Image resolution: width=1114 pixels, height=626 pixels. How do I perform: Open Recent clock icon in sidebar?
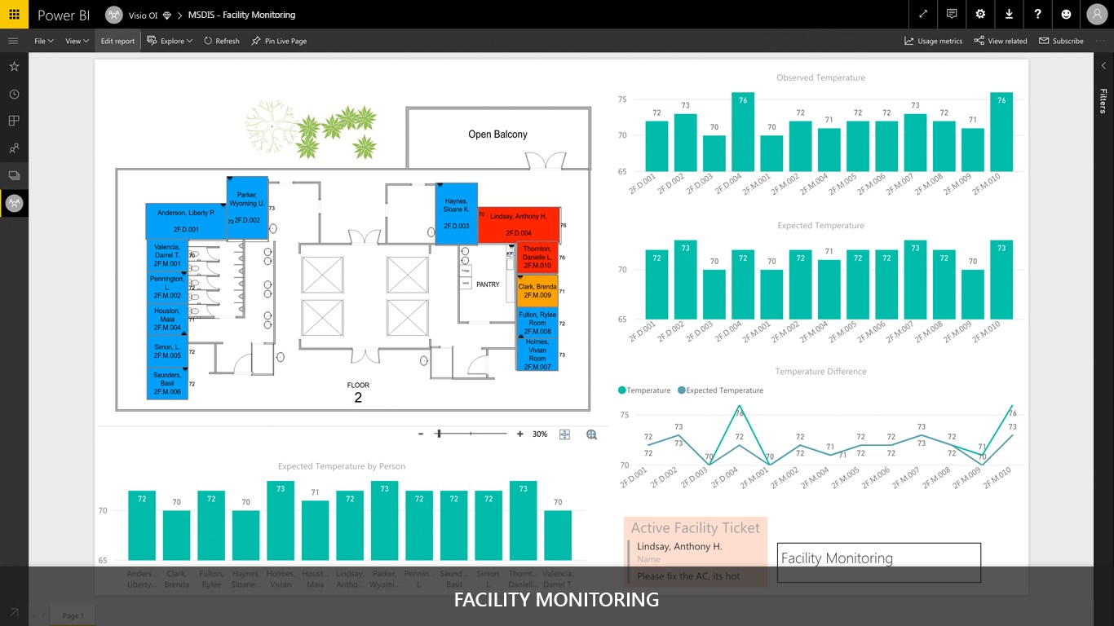[14, 94]
